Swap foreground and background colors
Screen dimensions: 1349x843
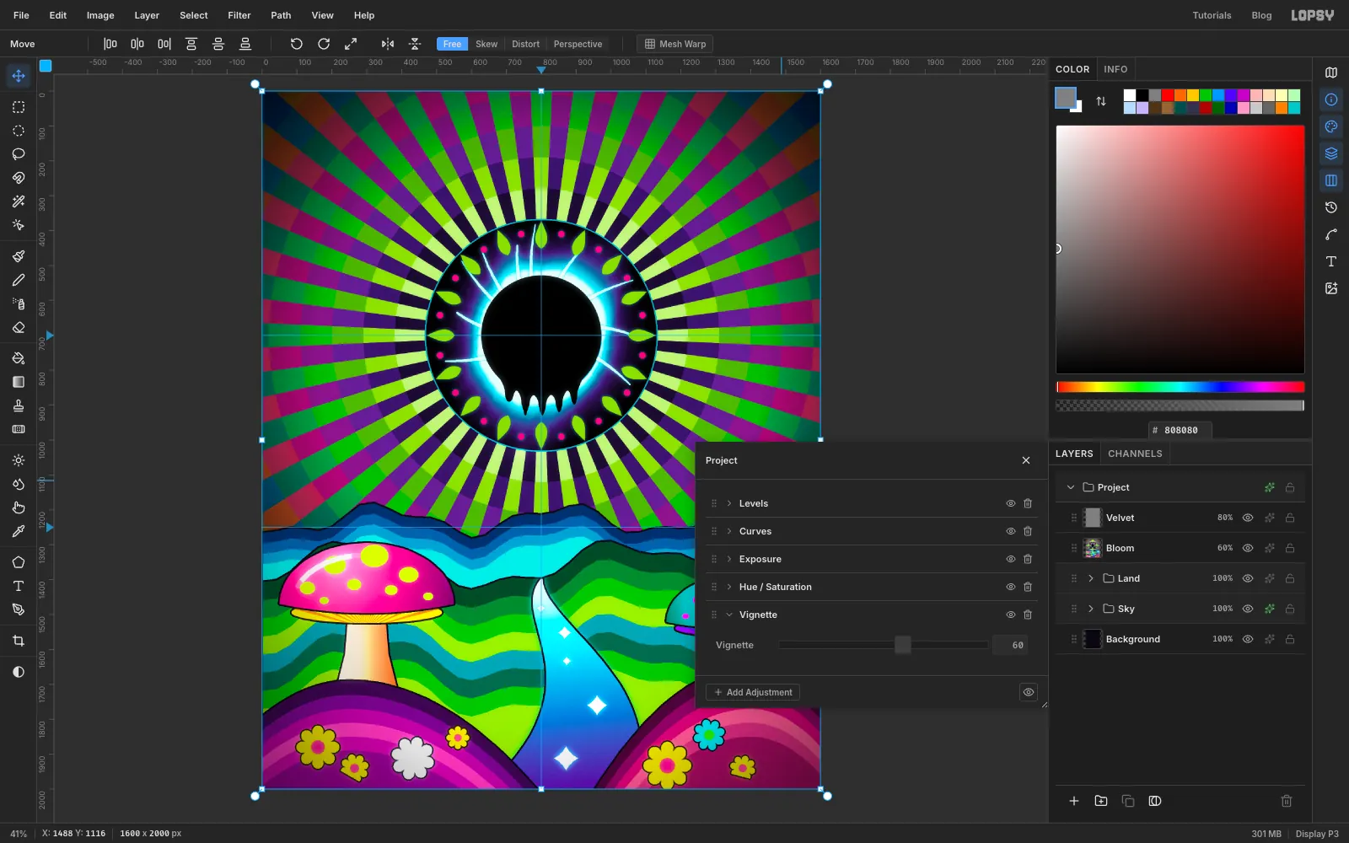click(x=1101, y=101)
